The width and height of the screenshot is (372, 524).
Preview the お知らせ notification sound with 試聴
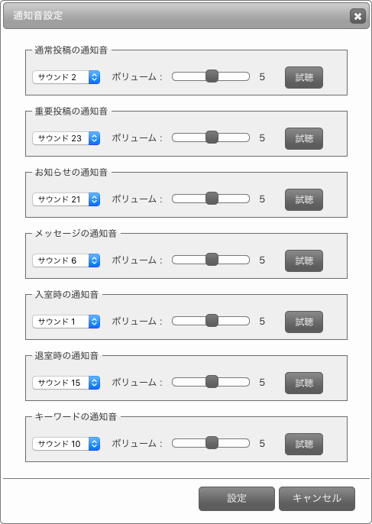(304, 200)
